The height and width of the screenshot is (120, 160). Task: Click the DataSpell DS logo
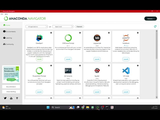(x=39, y=38)
